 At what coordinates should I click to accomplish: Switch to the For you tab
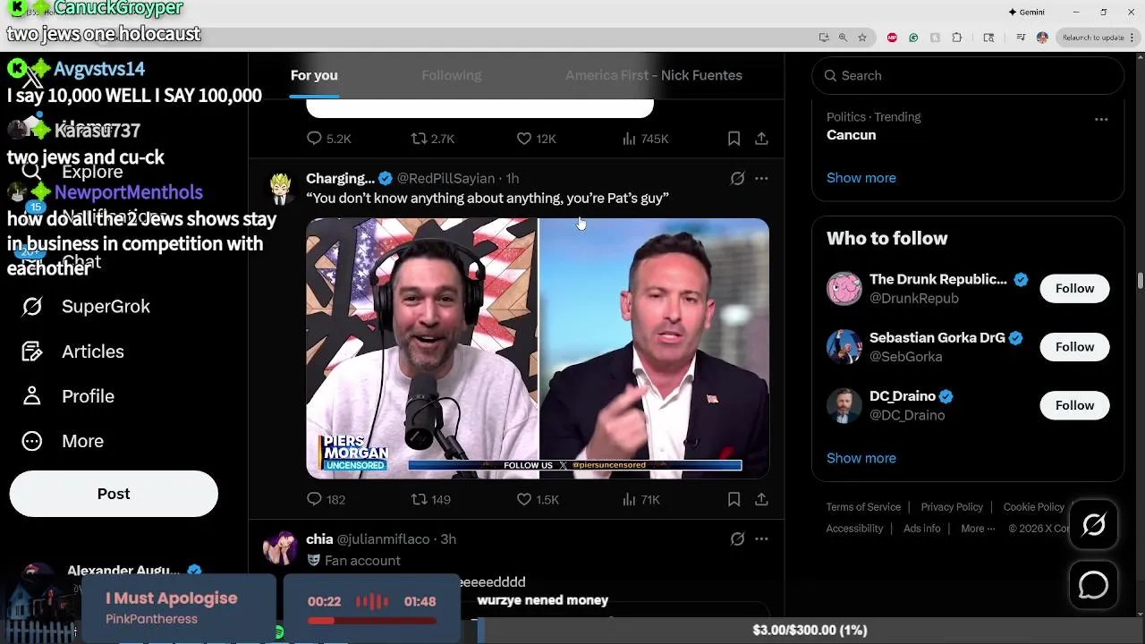pos(314,75)
